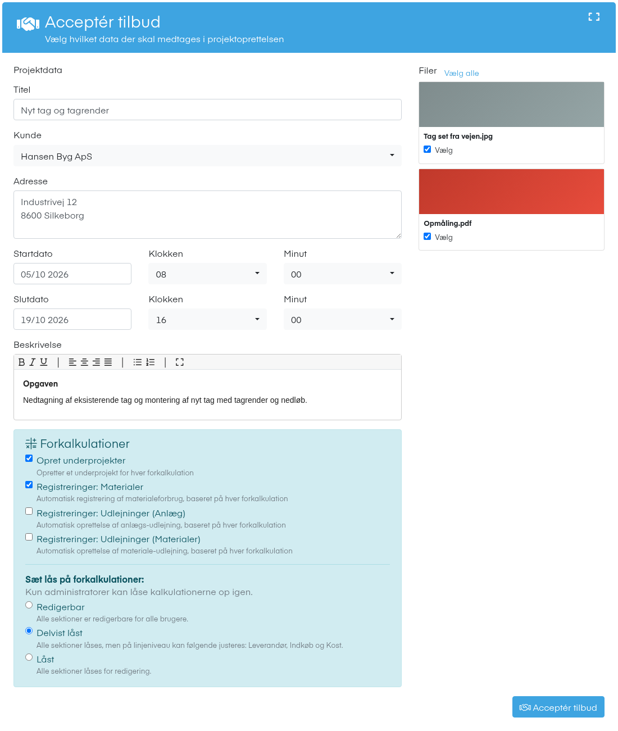This screenshot has height=731, width=618.
Task: Expand description editor to fullscreen
Action: click(180, 362)
